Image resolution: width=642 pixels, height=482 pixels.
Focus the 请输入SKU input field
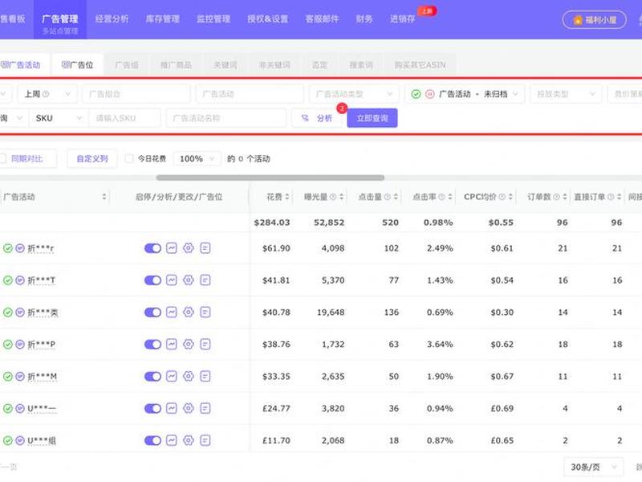(124, 118)
